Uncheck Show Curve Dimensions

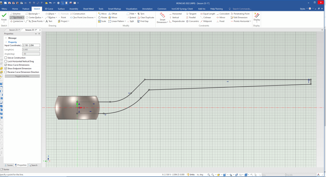(x=6, y=65)
